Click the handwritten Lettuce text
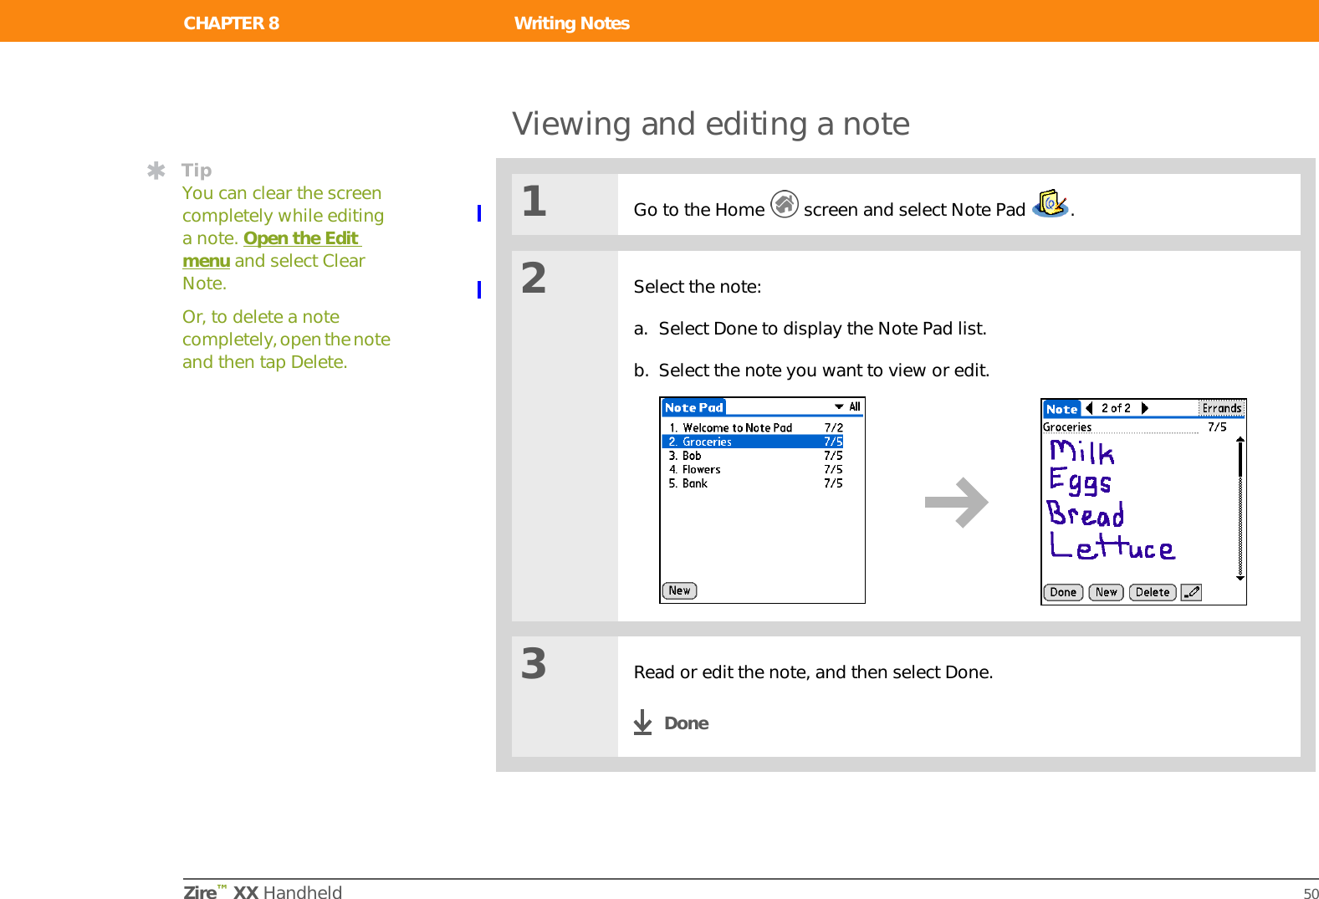Image resolution: width=1319 pixels, height=899 pixels. pos(1112,547)
